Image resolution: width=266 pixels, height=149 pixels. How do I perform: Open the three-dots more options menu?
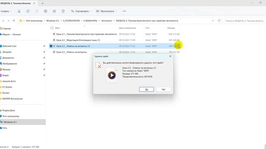[124, 11]
